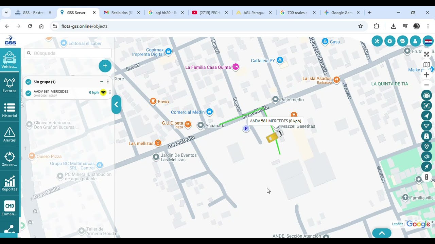Zoom in the map with the plus

point(427,75)
